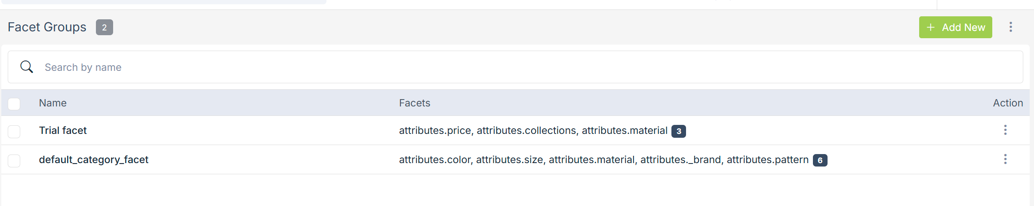Click the Action column header
Screen dimensions: 1034x206
pos(1008,103)
